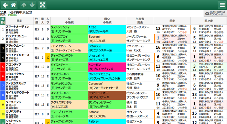Viewport: 227px width, 124px height.
Task: Open horse リライアブルエース
Action: click(18, 55)
